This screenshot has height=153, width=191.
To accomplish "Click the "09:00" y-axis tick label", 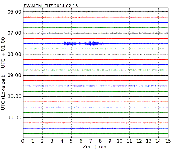I will tap(14, 75).
